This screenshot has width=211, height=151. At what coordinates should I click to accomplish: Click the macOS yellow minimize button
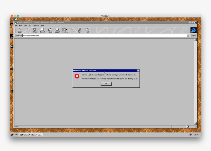[15, 16]
